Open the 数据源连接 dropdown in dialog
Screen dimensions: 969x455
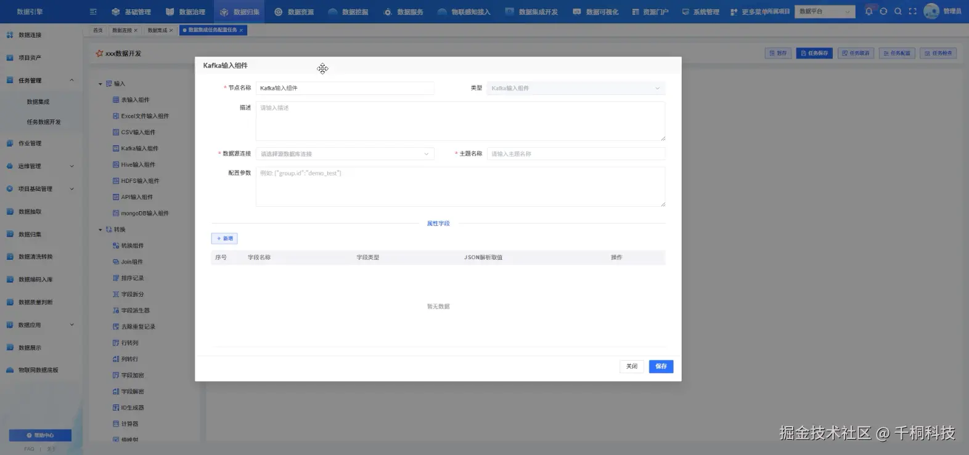tap(345, 154)
